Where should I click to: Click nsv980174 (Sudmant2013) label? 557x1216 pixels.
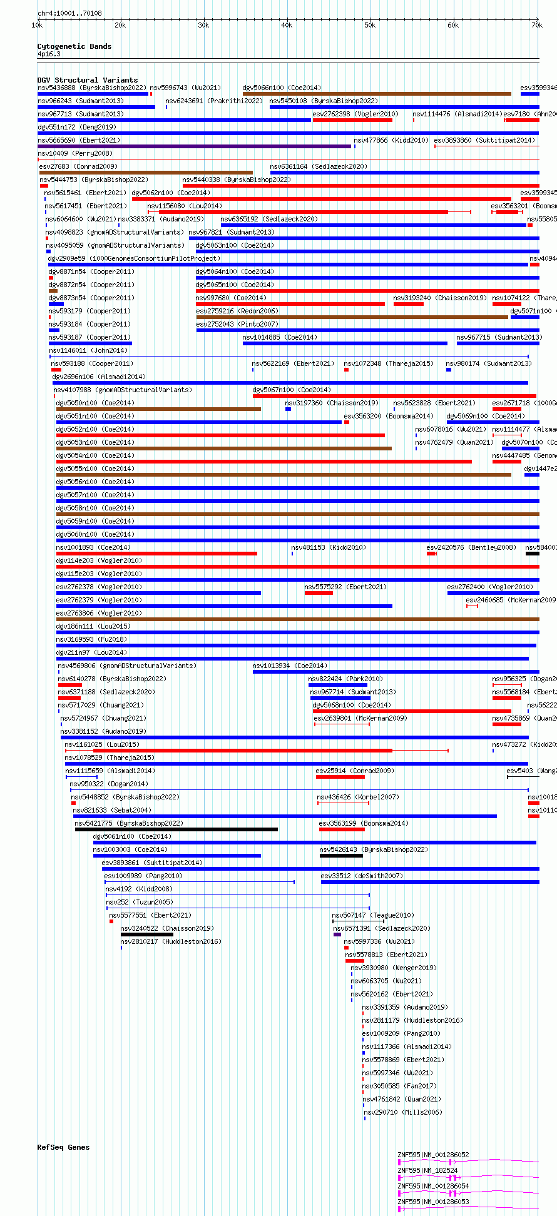coord(489,363)
